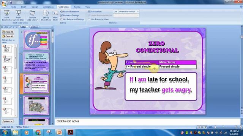This screenshot has width=243, height=136.
Task: Click Record Narration
Action: (x=69, y=12)
